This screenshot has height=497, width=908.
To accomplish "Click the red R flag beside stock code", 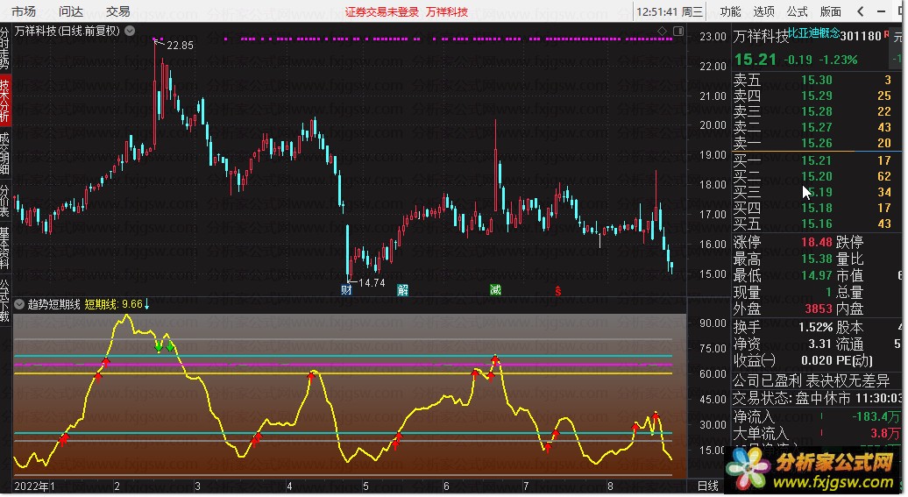I will tap(886, 35).
